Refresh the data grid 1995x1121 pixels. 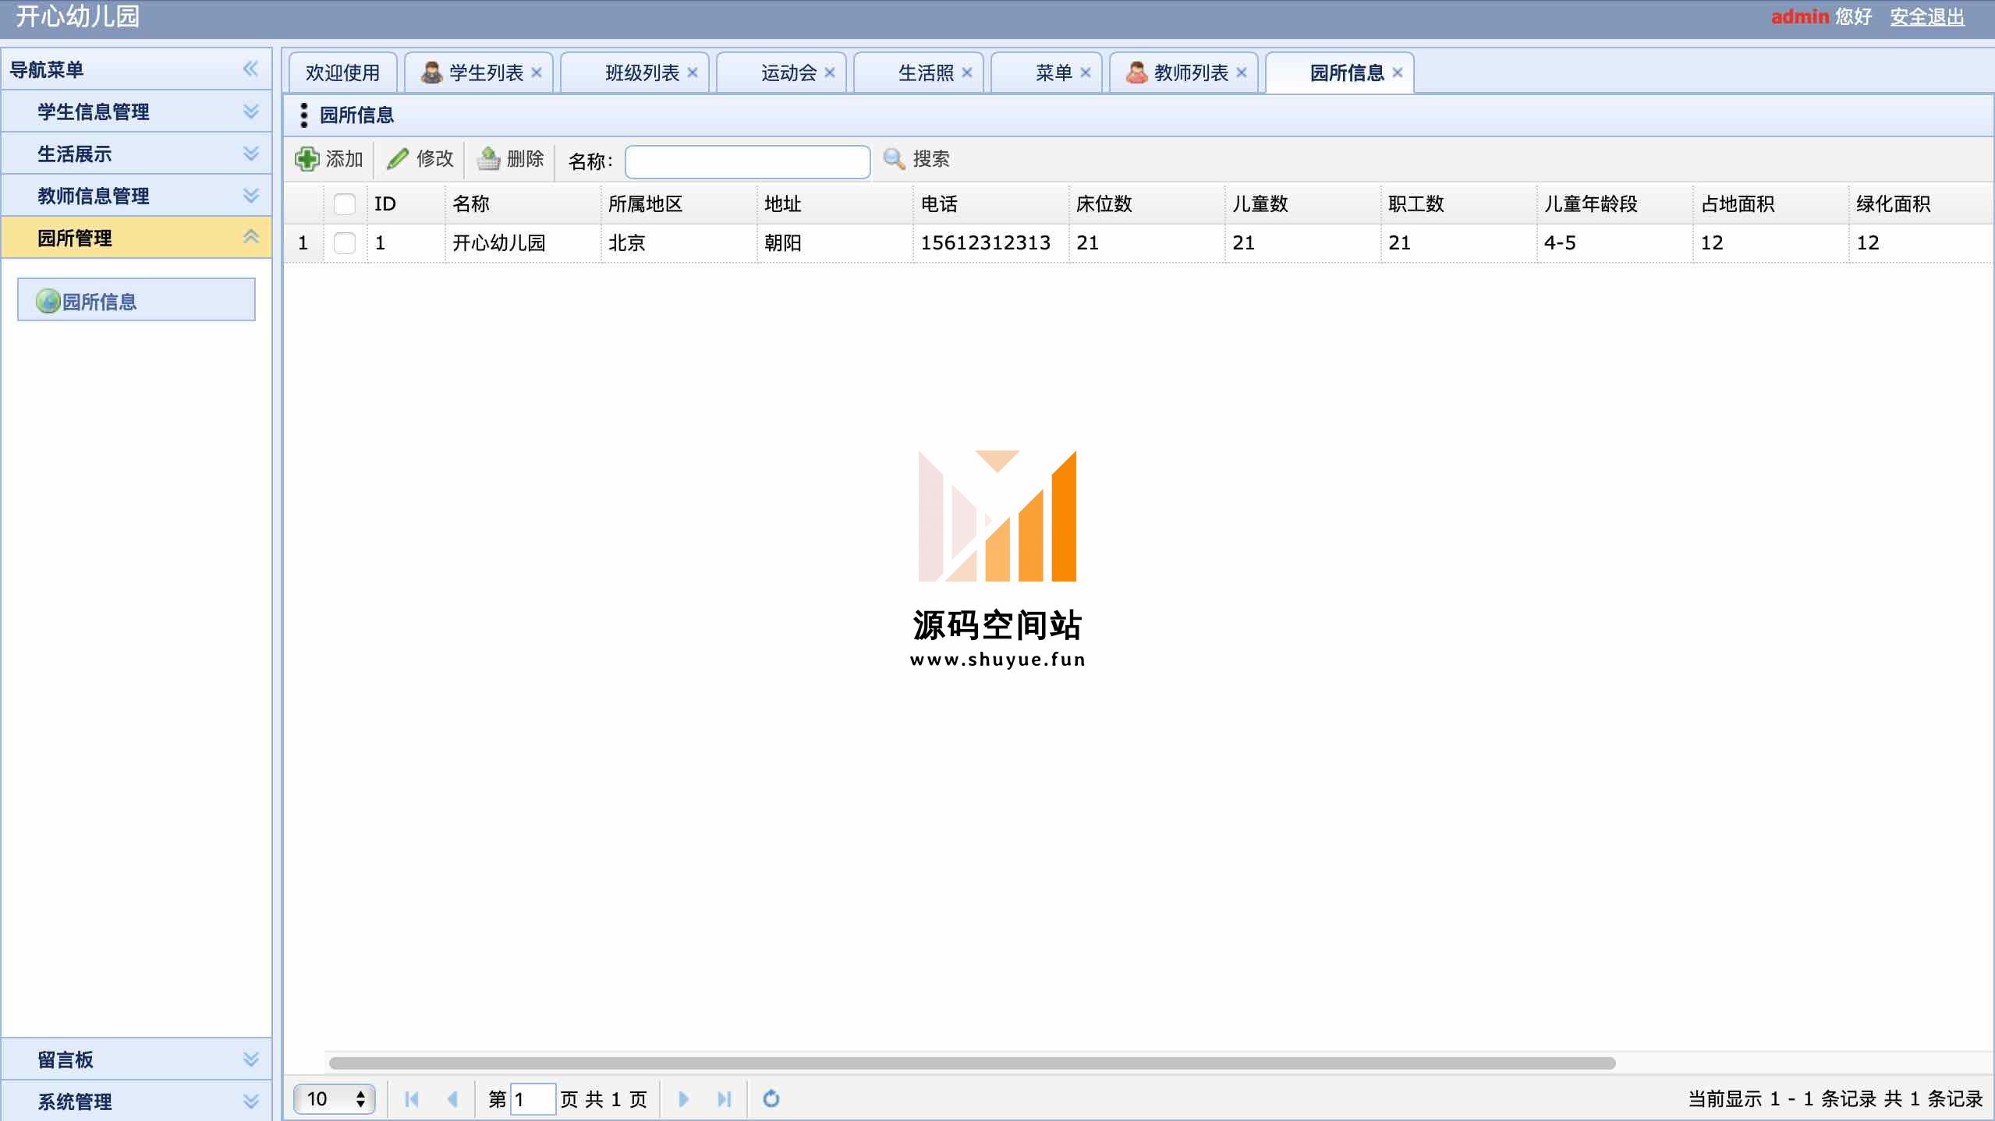771,1099
